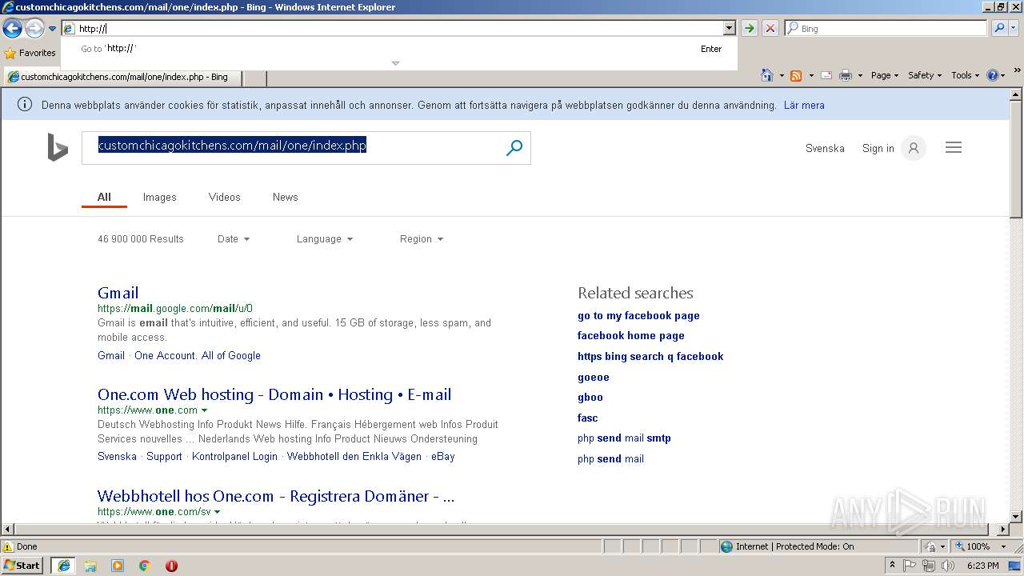Viewport: 1024px width, 576px height.
Task: Switch to the Images tab
Action: point(159,197)
